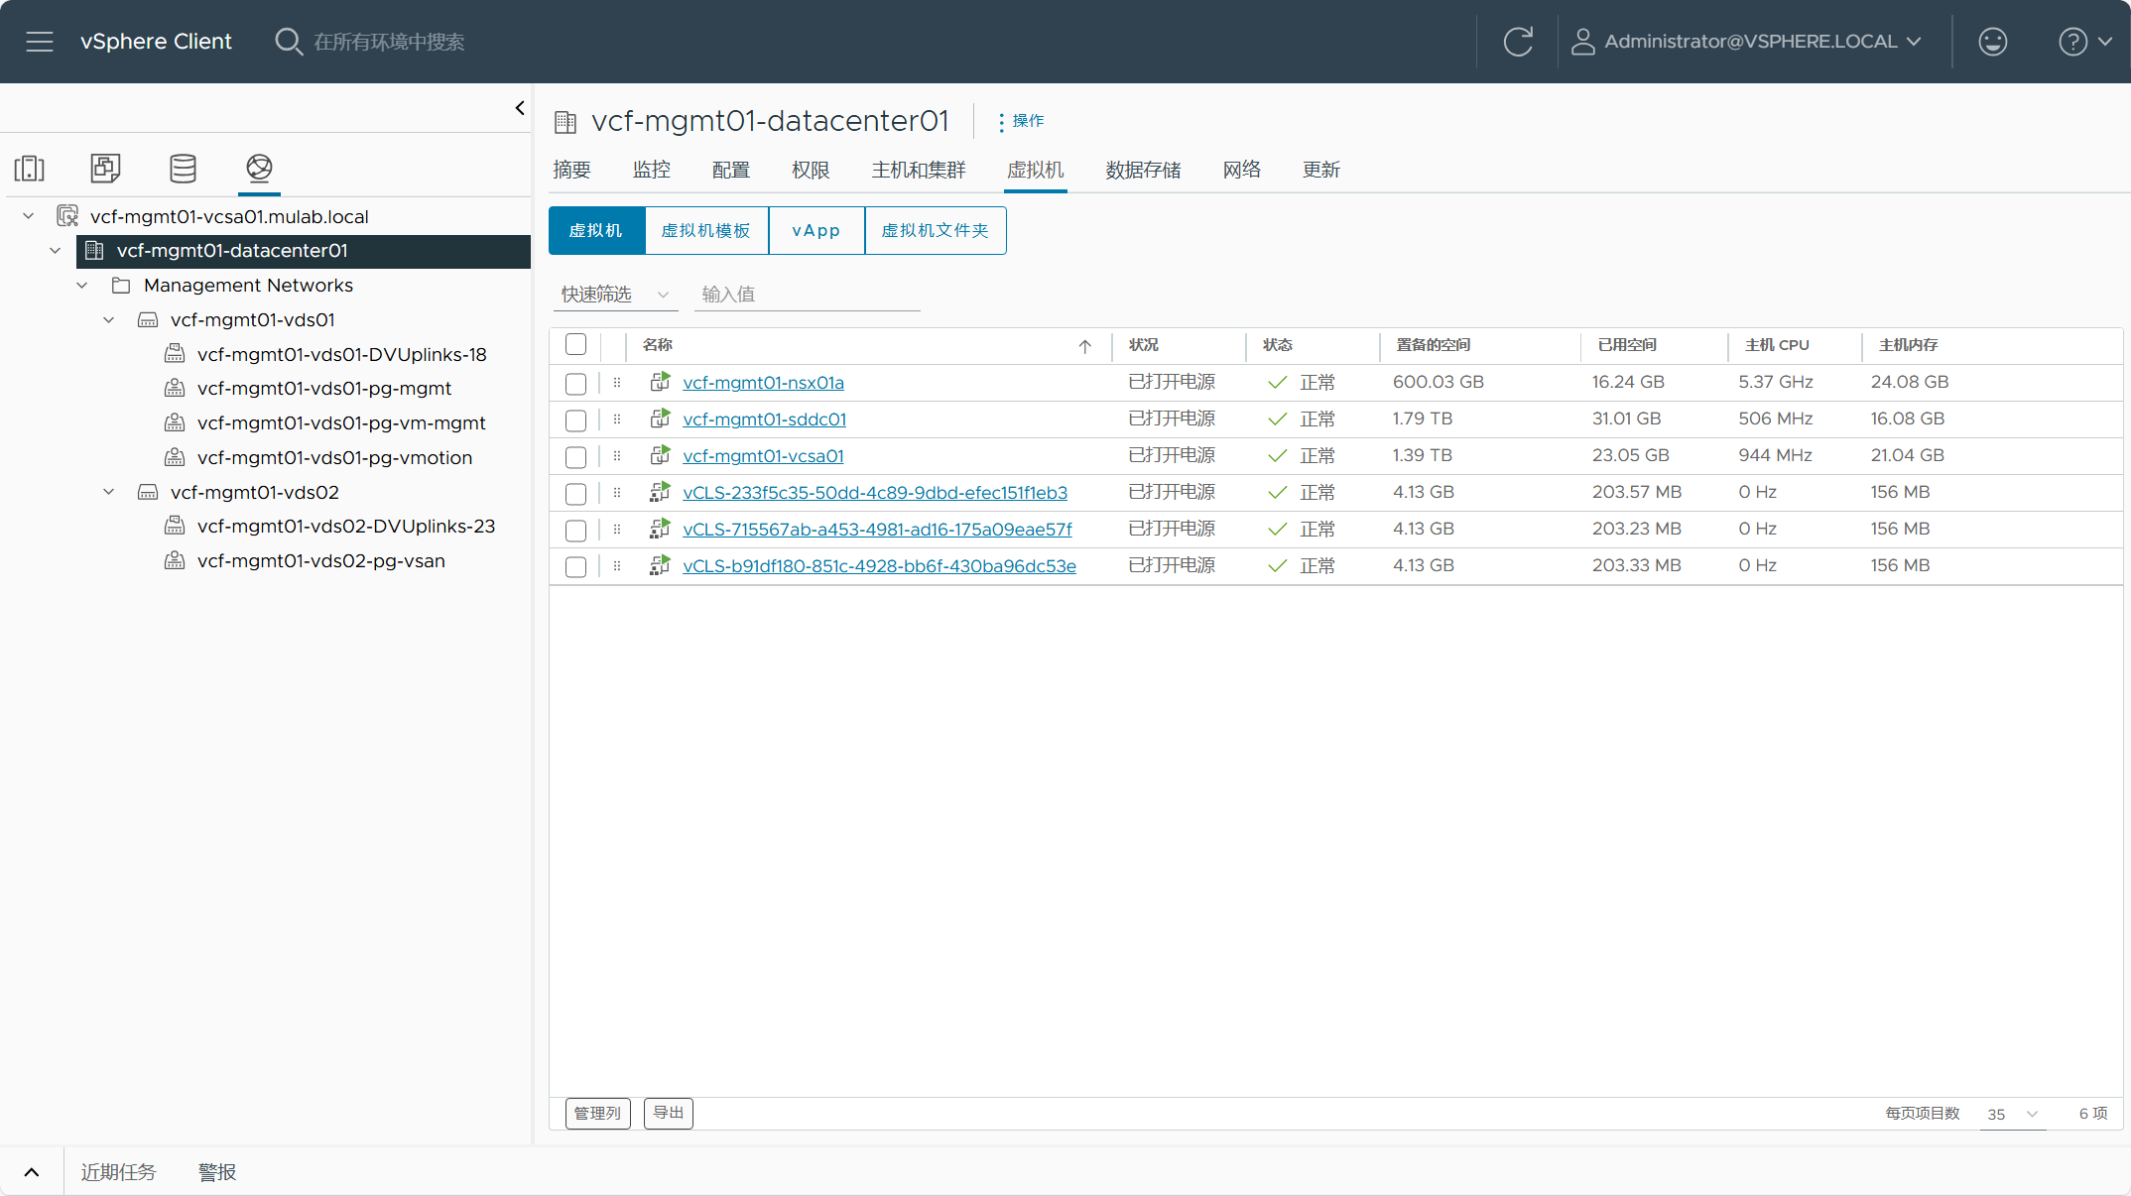Click the global search magnifier icon
The height and width of the screenshot is (1196, 2131).
[289, 42]
